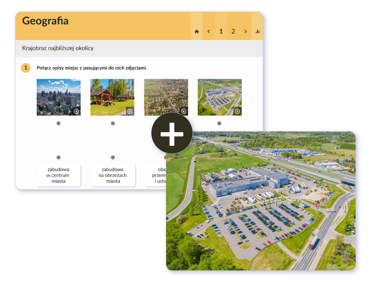Screen dimensions: 371x282
Task: Click the Geografia heading
Action: coord(45,21)
